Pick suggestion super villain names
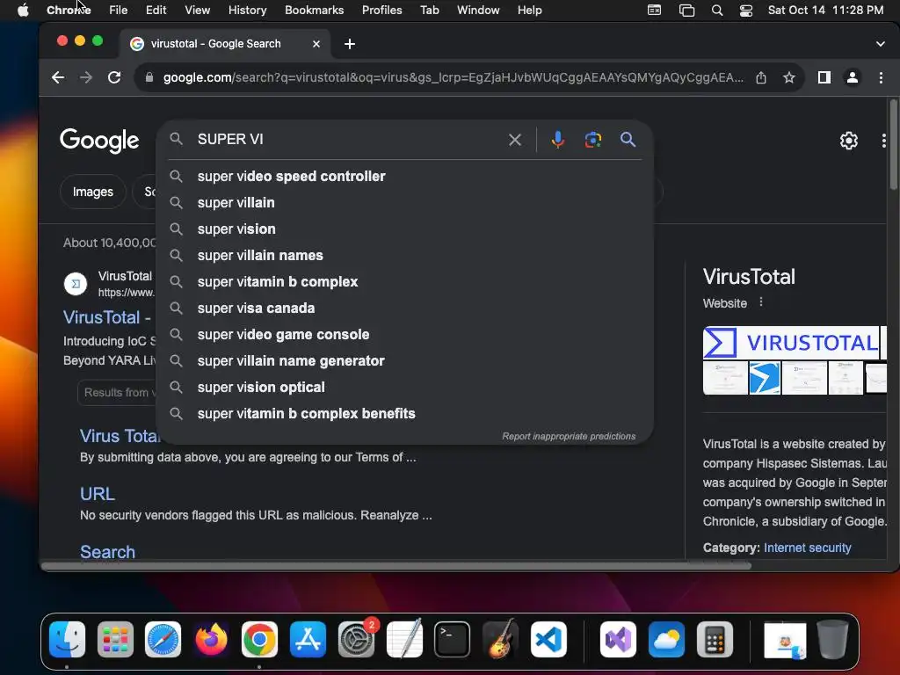The width and height of the screenshot is (900, 675). tap(404, 256)
